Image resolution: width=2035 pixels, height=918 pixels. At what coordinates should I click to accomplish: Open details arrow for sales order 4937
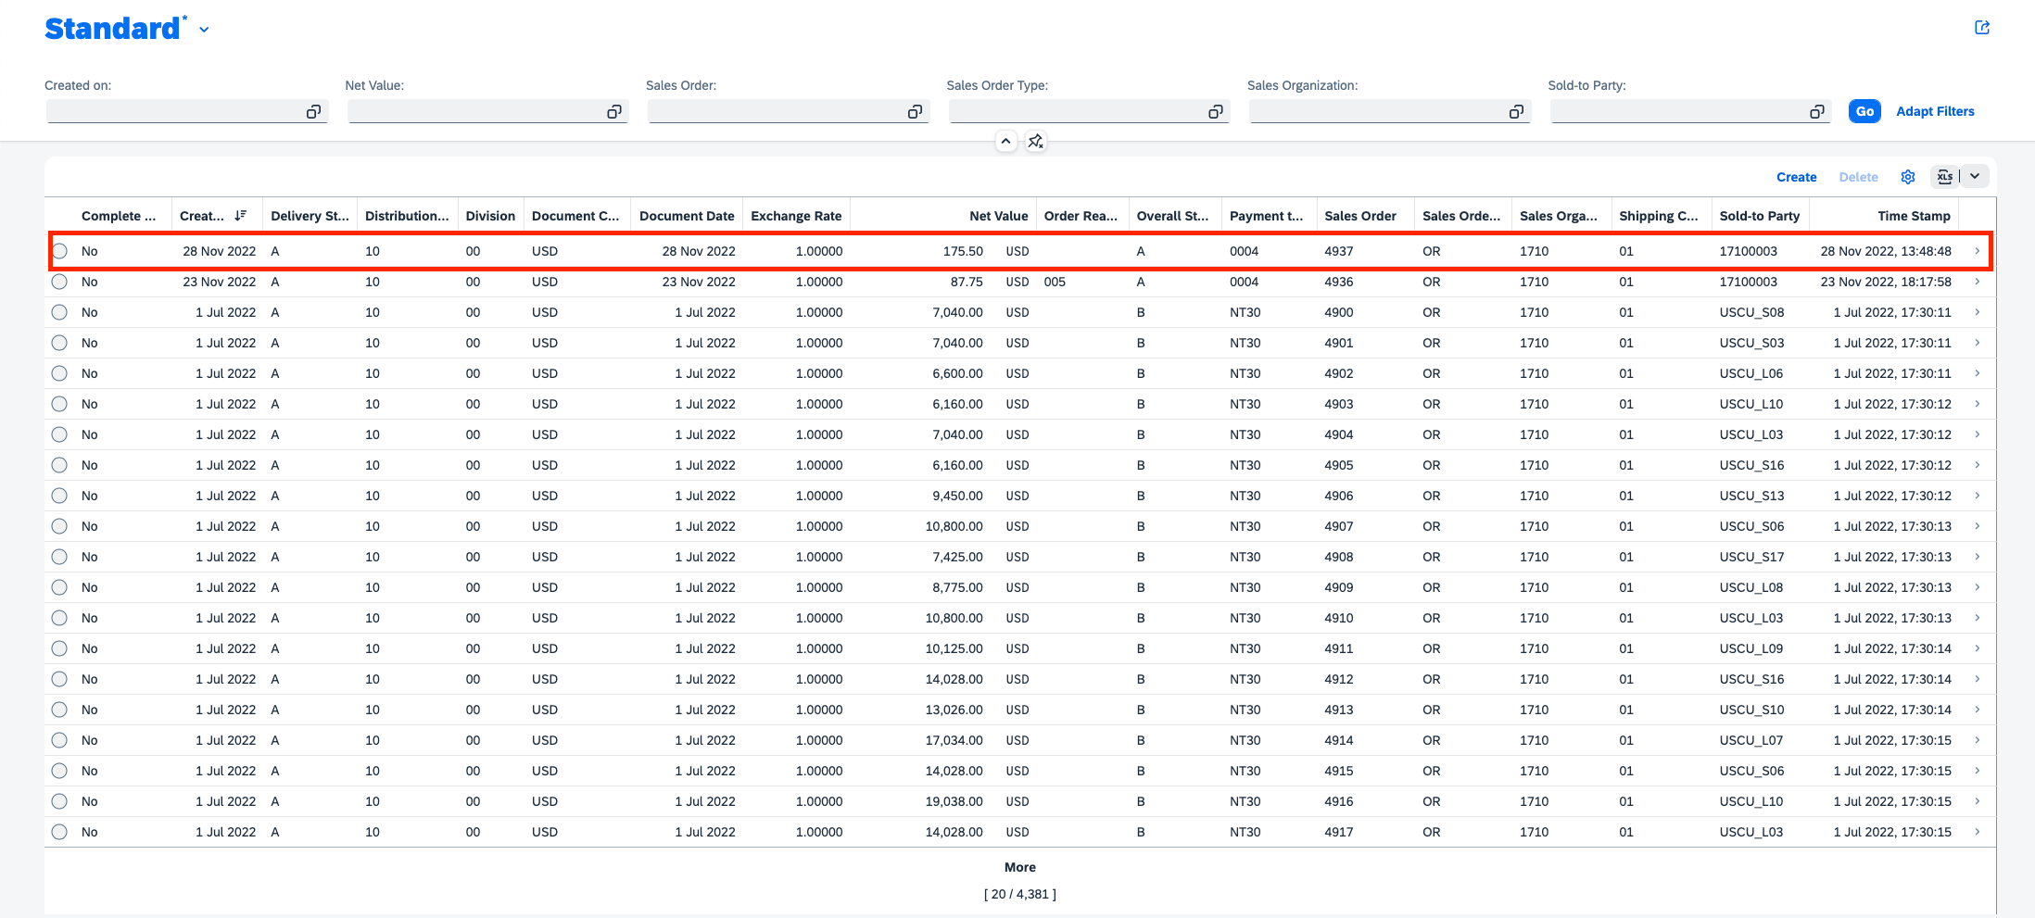click(1977, 251)
